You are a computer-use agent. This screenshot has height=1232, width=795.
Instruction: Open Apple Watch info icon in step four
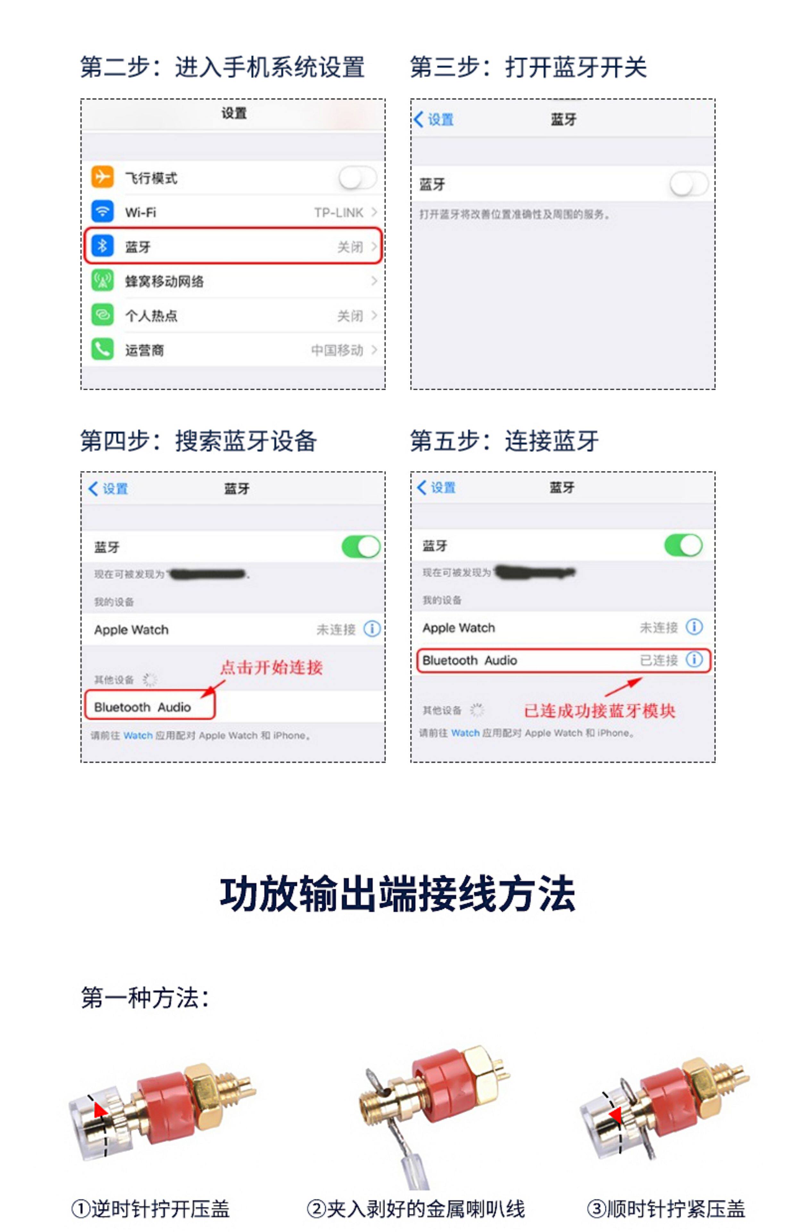[x=372, y=629]
